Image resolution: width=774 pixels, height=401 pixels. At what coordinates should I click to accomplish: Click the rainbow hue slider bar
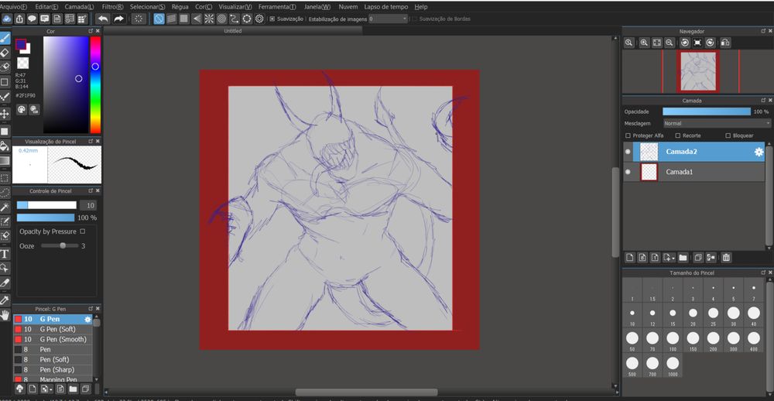95,85
